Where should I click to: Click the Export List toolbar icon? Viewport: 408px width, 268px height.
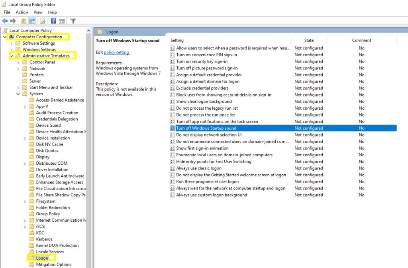[x=43, y=21]
